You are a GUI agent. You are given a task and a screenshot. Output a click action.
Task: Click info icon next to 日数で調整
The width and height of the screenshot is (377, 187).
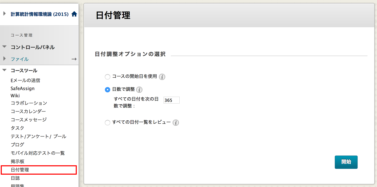[x=139, y=90]
